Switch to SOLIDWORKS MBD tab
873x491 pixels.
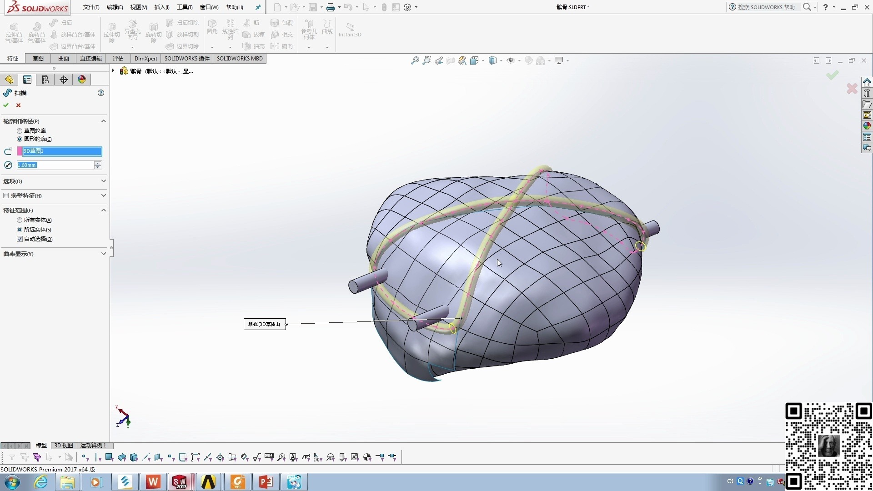click(240, 59)
